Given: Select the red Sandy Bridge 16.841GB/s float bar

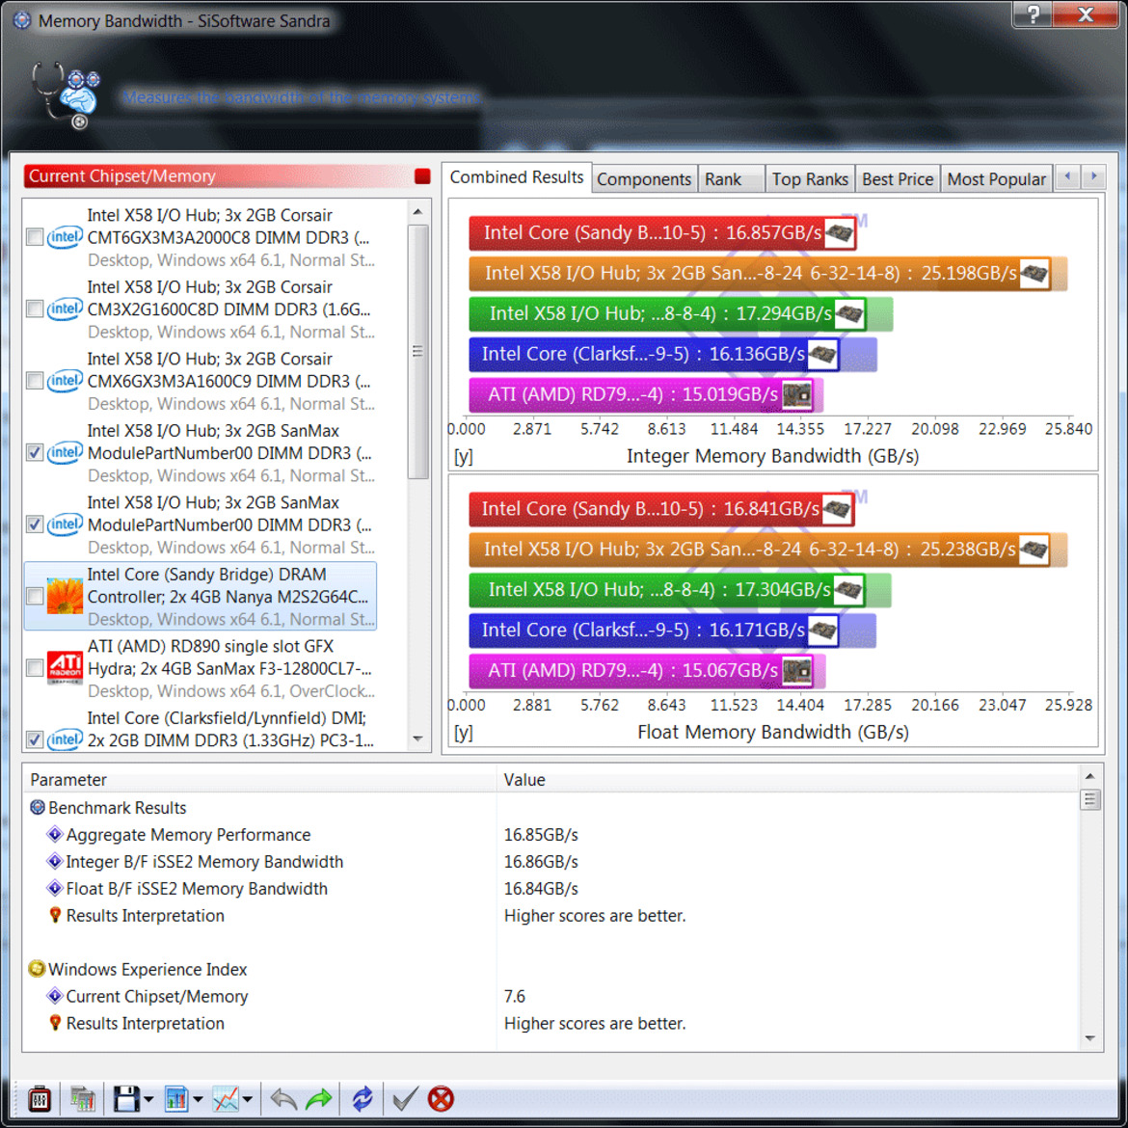Looking at the screenshot, I should coord(661,509).
